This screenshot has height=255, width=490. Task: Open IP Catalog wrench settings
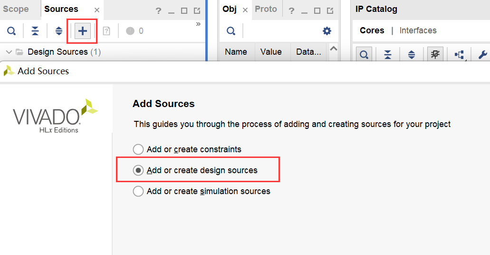(x=483, y=55)
